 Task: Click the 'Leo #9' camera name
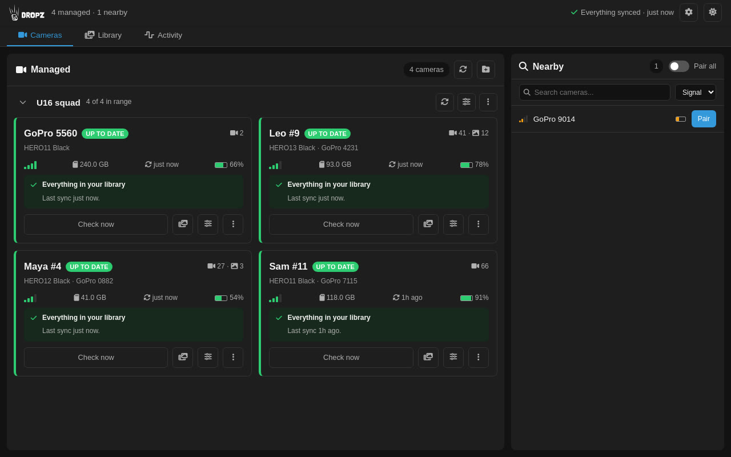(x=284, y=134)
